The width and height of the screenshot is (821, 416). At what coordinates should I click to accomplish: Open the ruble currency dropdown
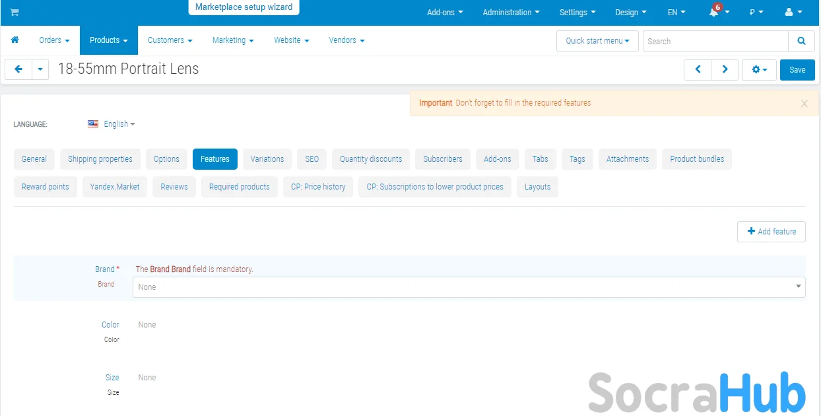[x=756, y=13]
